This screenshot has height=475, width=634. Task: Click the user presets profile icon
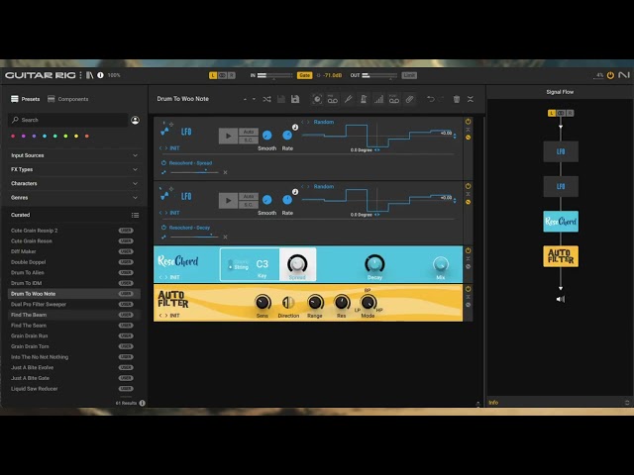tap(135, 120)
